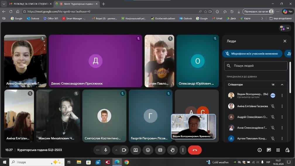Click the Present screen icon
295x166 pixels.
click(136, 150)
